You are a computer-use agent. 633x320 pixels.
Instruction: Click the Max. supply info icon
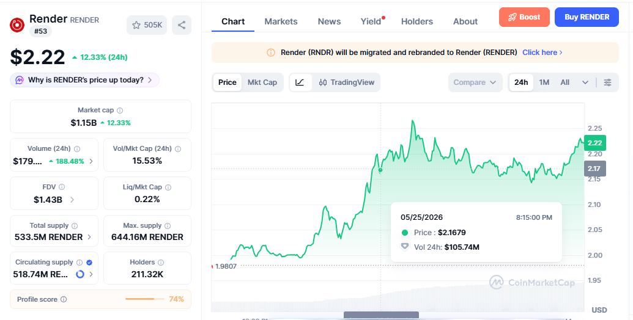click(x=168, y=226)
